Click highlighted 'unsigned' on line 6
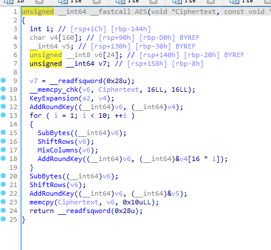The height and width of the screenshot is (250, 271). (x=46, y=55)
